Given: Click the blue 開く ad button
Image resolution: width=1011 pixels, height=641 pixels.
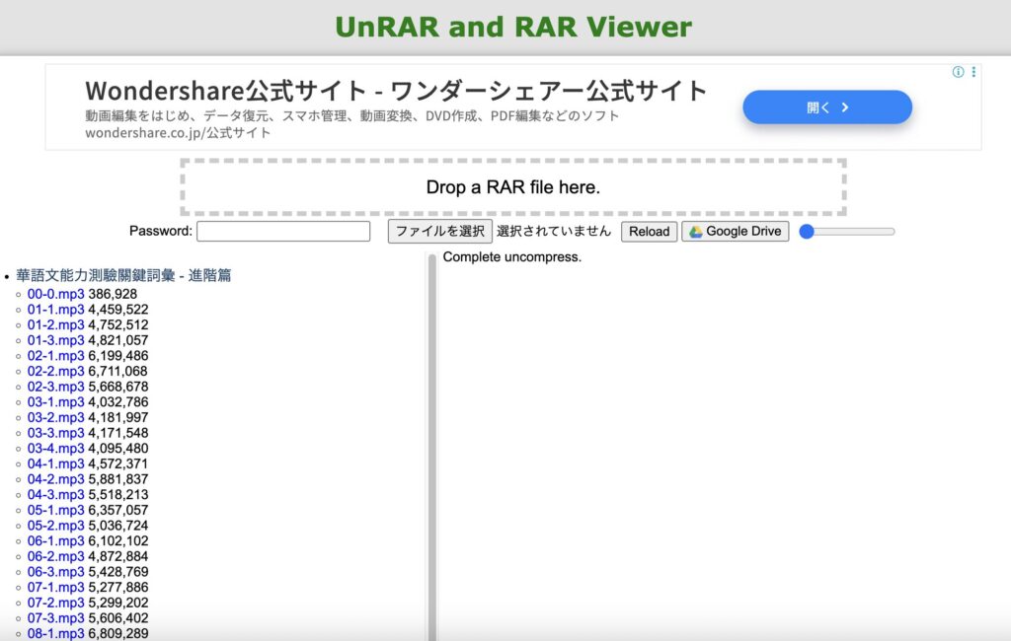Looking at the screenshot, I should click(827, 107).
